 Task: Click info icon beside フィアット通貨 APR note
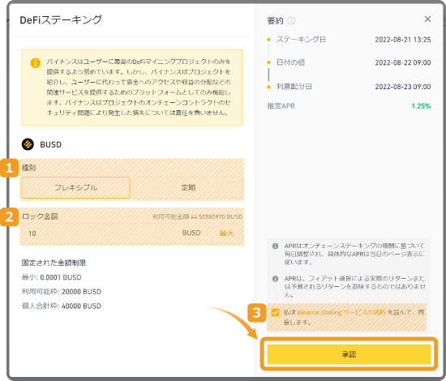(x=275, y=279)
